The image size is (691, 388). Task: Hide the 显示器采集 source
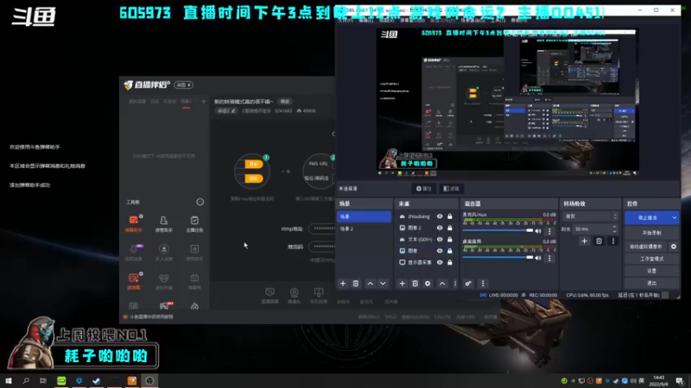click(x=440, y=262)
